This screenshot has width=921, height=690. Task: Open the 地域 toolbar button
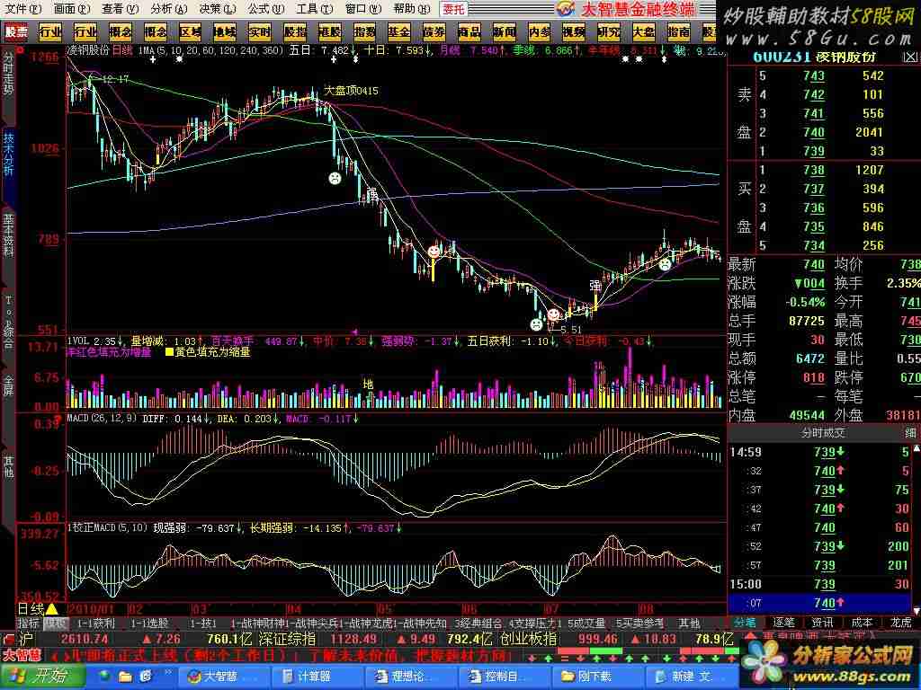(x=224, y=31)
